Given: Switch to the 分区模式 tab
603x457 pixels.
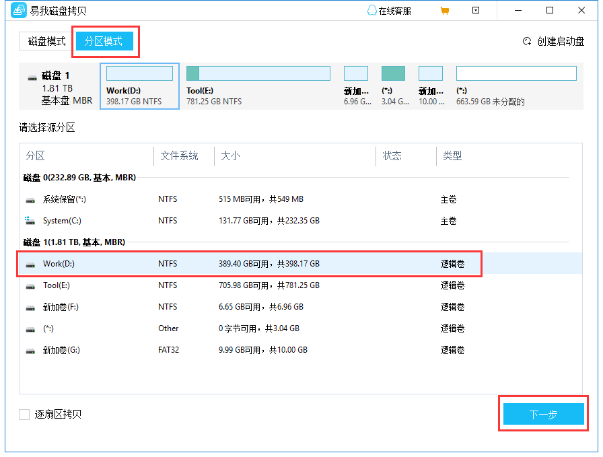Looking at the screenshot, I should 104,41.
